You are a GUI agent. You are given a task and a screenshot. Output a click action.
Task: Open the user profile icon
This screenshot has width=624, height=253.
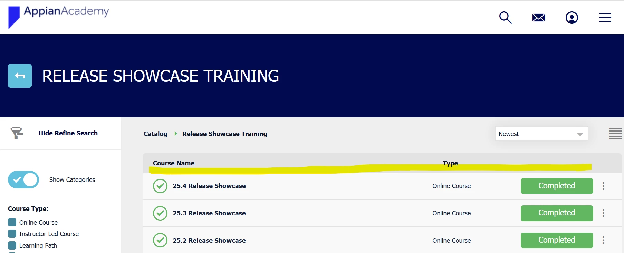point(572,18)
